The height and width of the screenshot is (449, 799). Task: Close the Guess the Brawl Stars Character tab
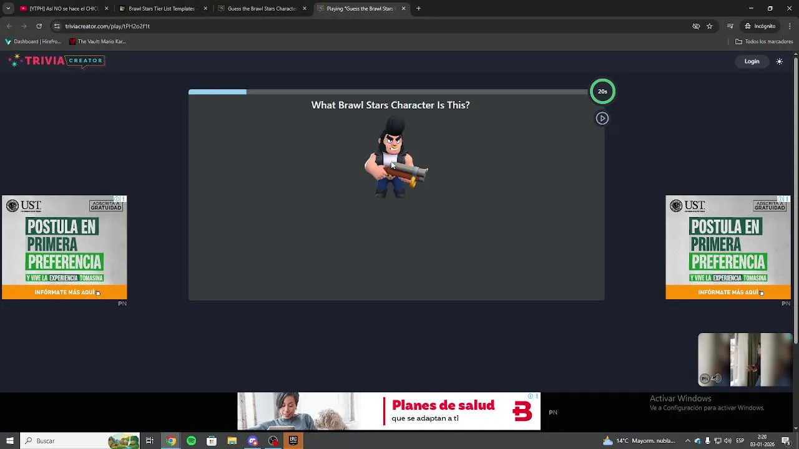305,9
